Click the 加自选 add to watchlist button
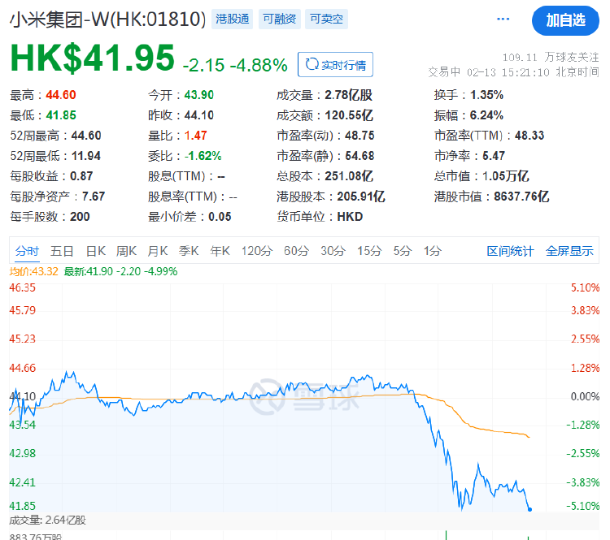 [565, 20]
